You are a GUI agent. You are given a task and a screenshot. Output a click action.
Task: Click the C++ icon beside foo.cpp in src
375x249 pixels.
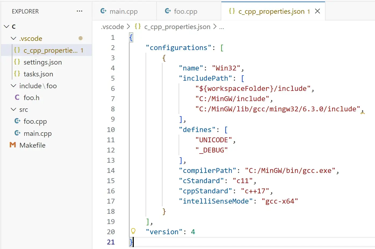(17, 121)
